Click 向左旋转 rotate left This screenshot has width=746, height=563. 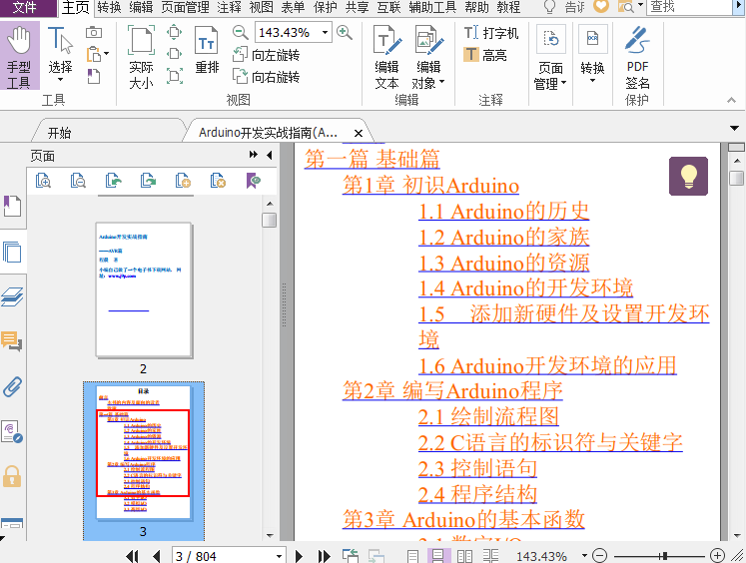coord(266,55)
